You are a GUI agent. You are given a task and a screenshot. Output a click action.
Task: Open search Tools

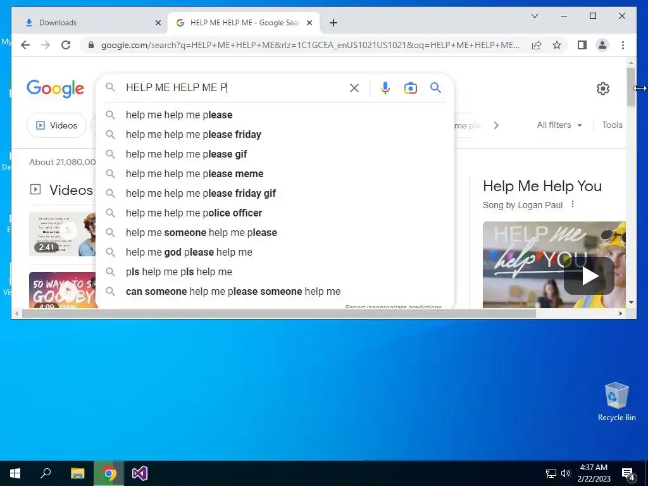click(x=612, y=125)
